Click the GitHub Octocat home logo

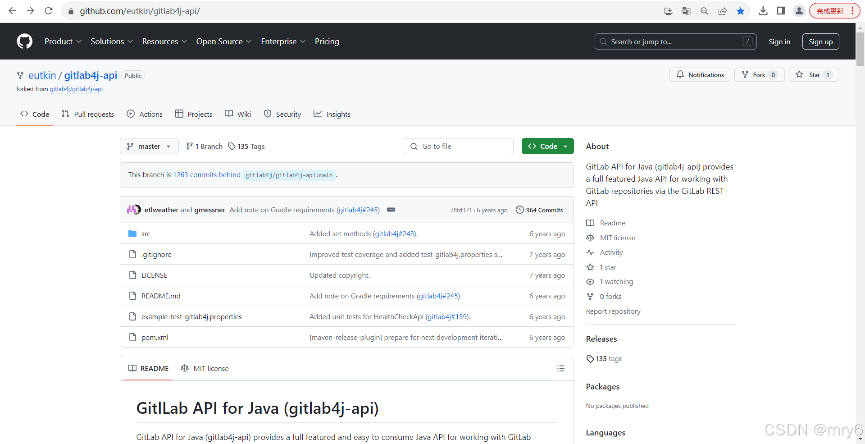tap(25, 41)
